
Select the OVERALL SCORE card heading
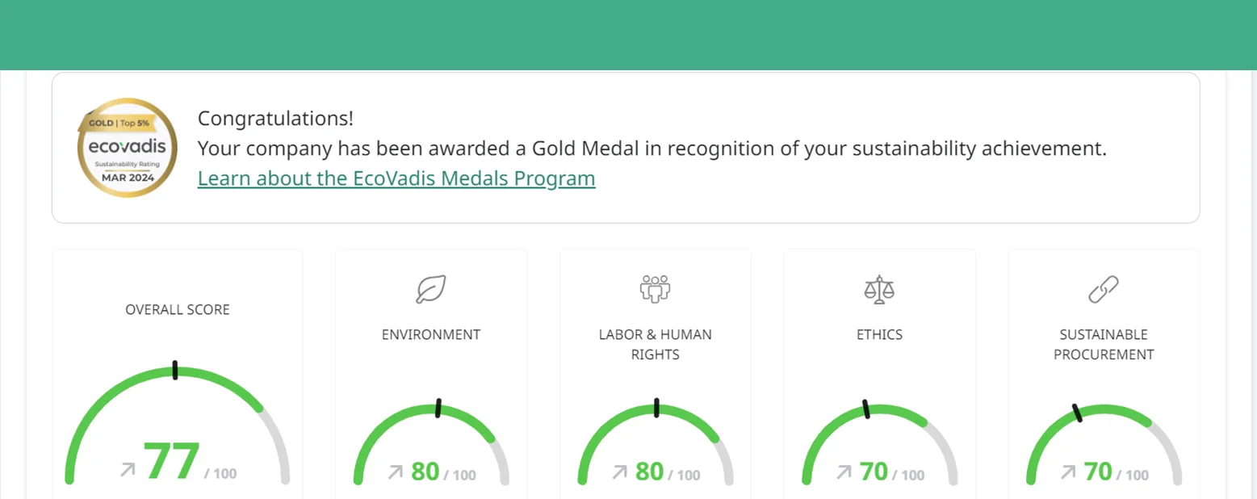[x=178, y=309]
